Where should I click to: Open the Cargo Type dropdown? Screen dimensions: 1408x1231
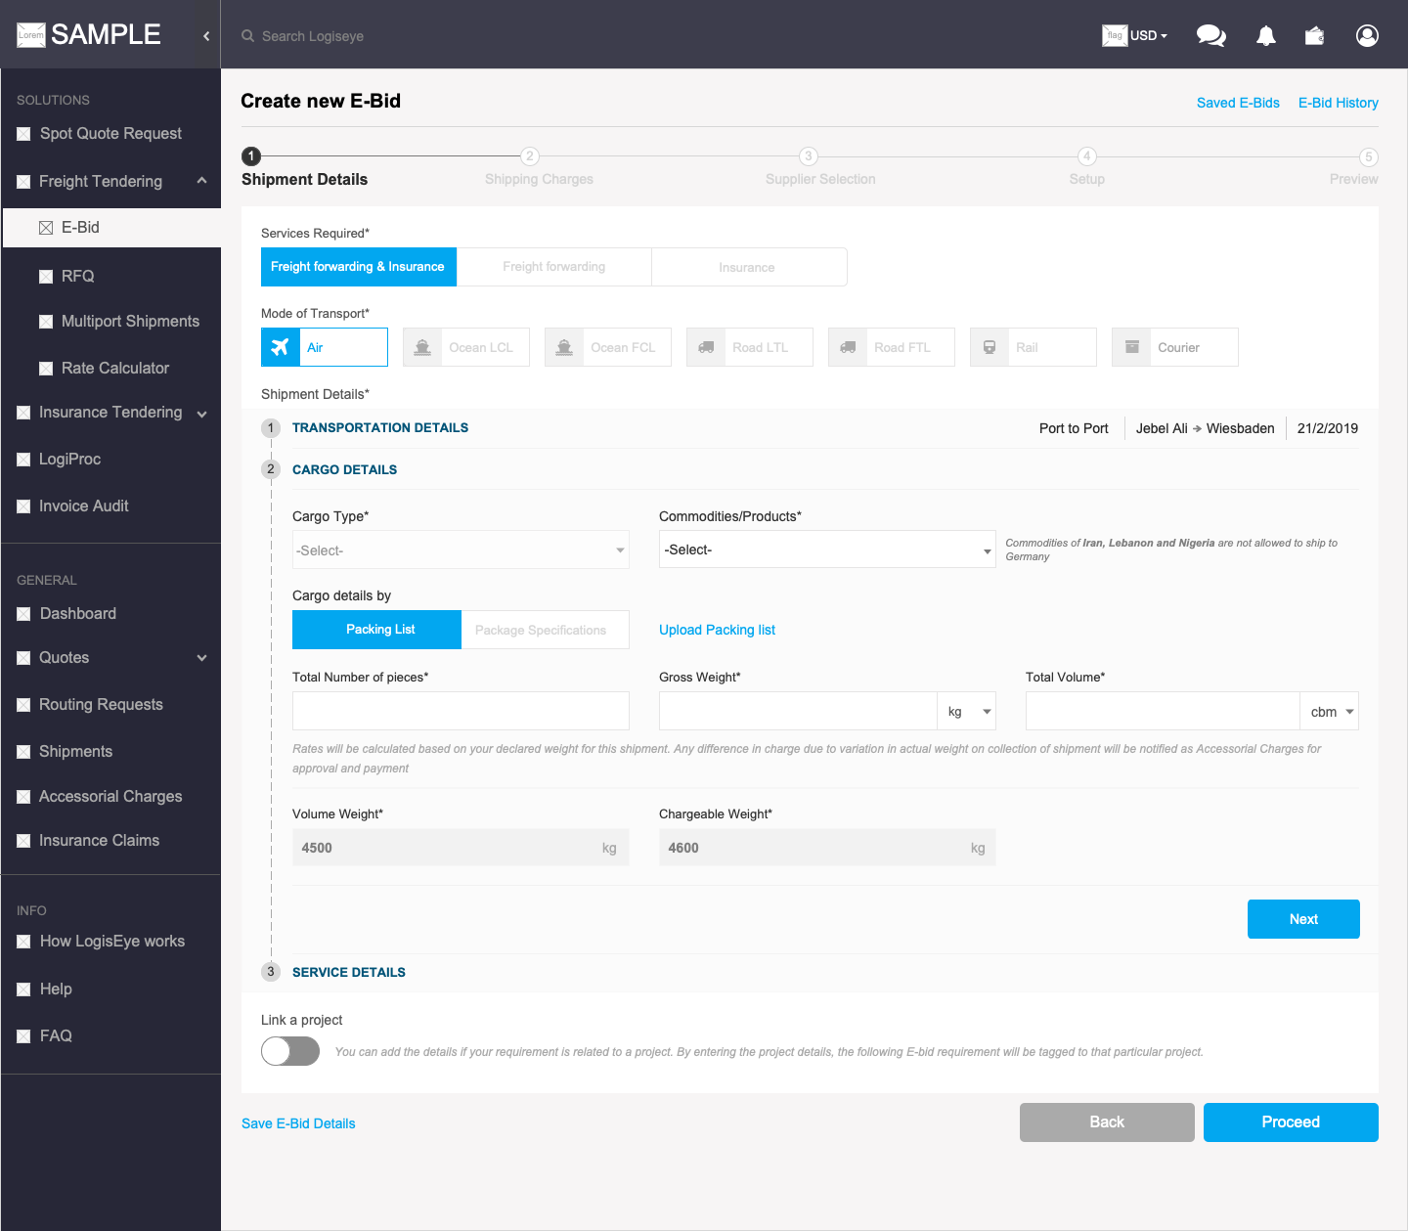tap(461, 550)
